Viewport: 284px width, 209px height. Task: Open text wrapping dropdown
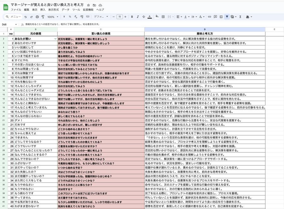tap(194, 17)
